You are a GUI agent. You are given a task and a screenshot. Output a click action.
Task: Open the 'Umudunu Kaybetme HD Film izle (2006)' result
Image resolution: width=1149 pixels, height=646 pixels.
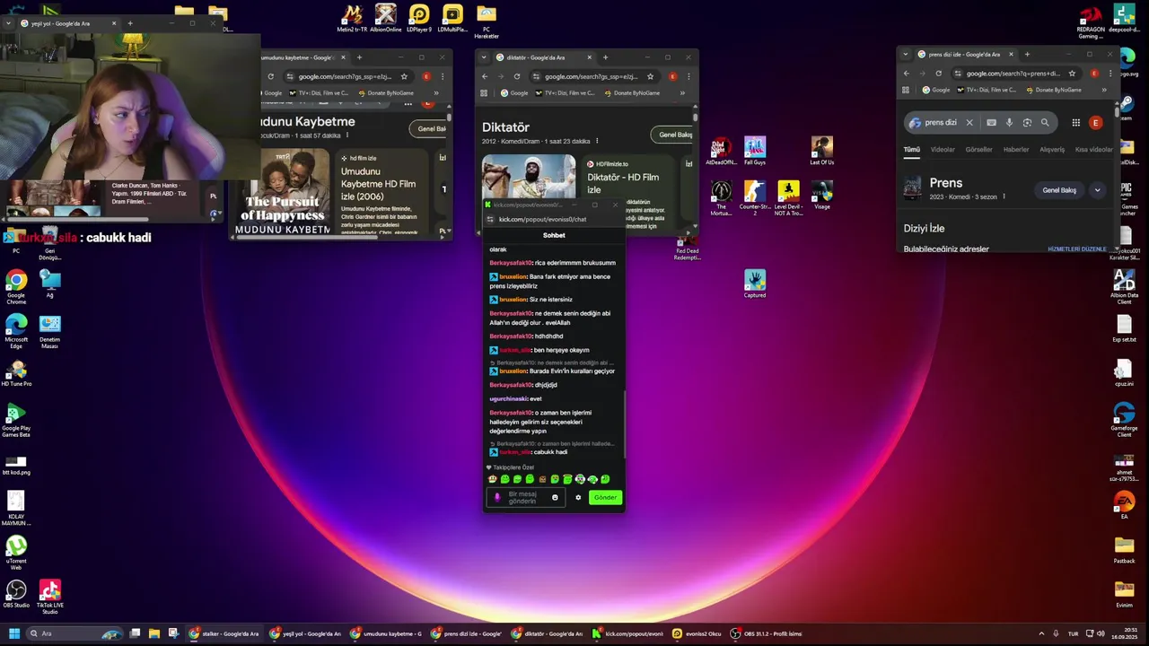click(378, 184)
